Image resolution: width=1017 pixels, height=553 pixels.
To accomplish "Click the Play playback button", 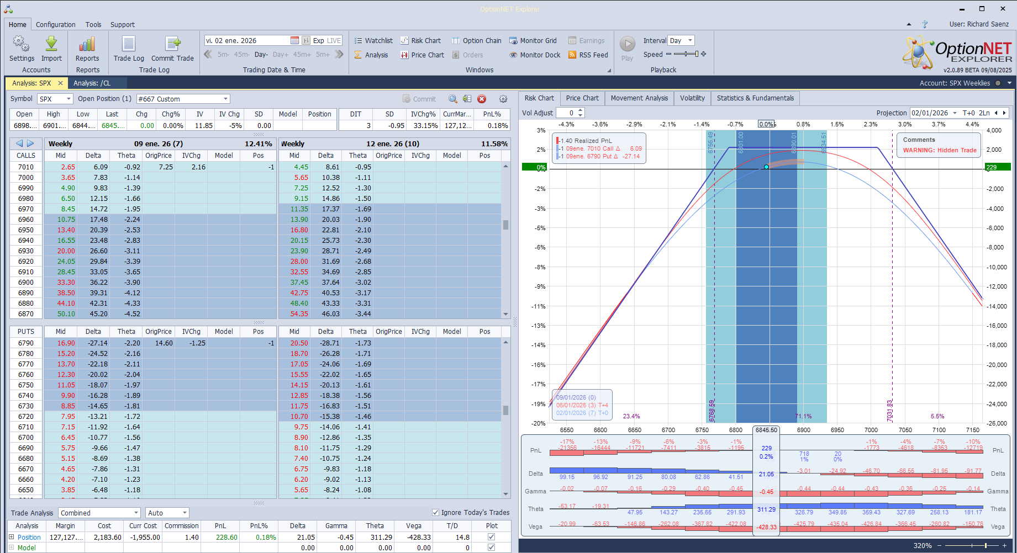I will coord(627,45).
